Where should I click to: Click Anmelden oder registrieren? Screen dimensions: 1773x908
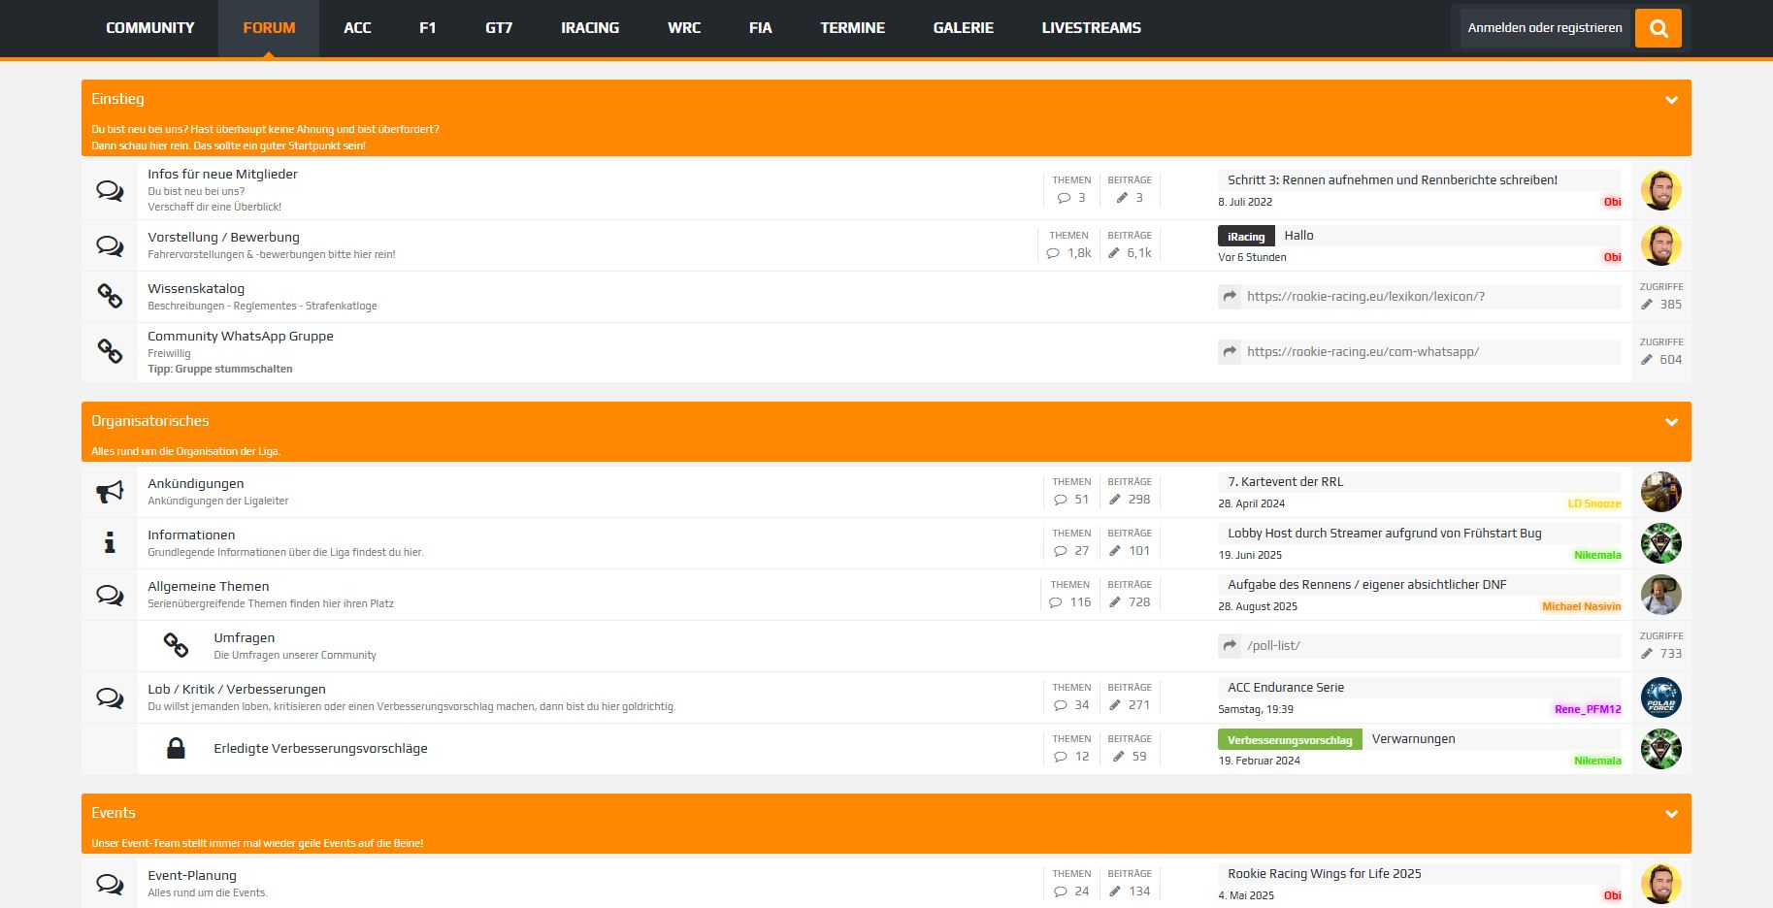point(1544,28)
